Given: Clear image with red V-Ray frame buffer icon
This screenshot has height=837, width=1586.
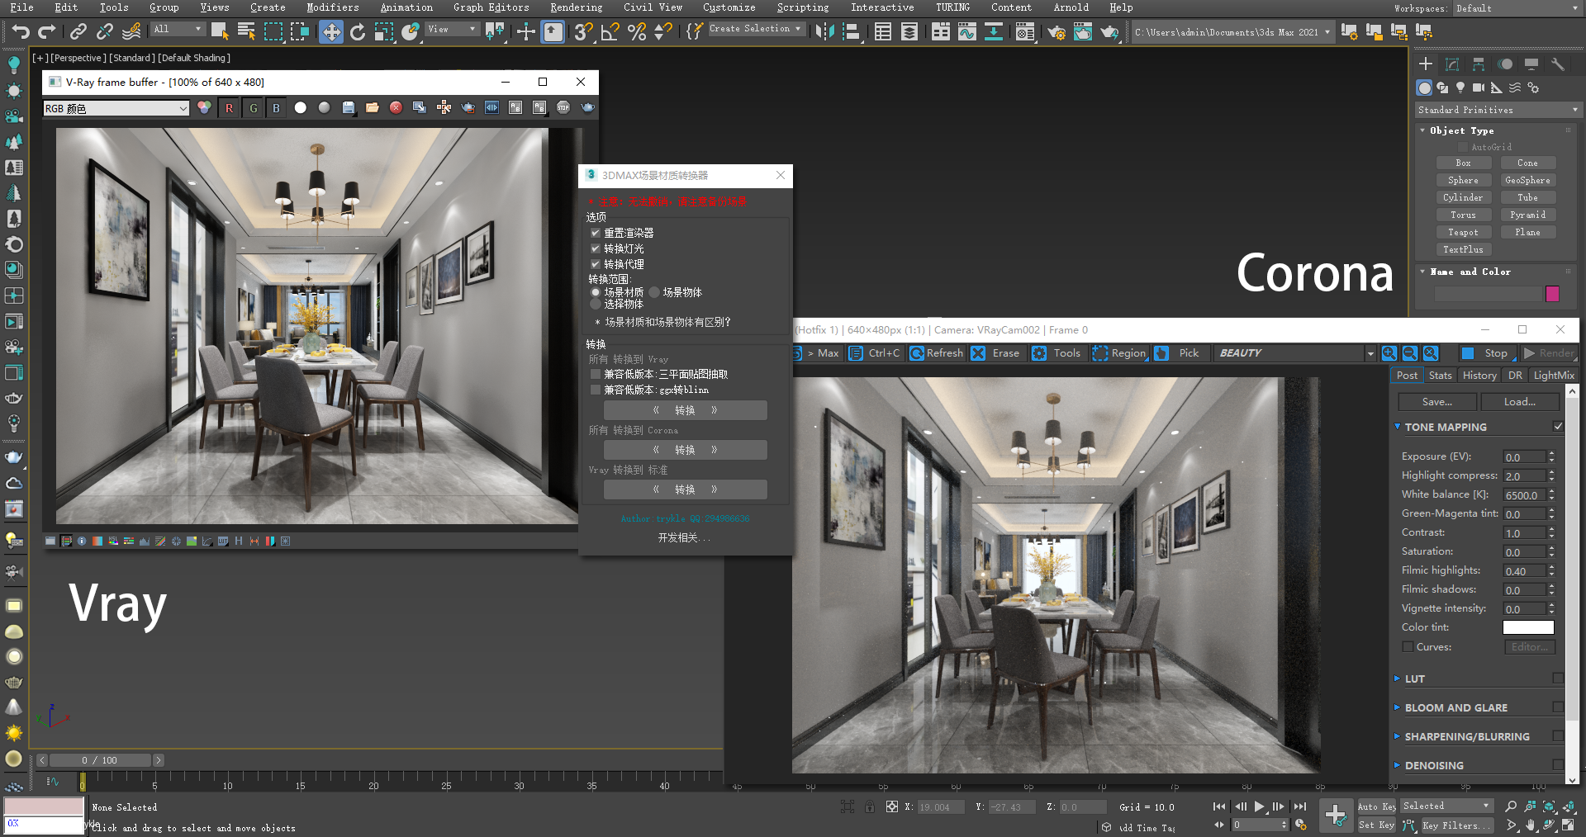Looking at the screenshot, I should pos(396,108).
